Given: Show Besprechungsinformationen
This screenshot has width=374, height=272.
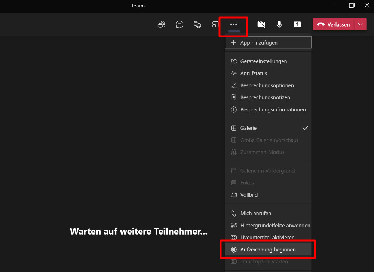Looking at the screenshot, I should tap(268, 109).
